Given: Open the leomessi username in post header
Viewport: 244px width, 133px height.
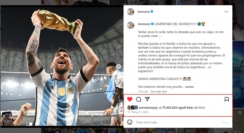Looking at the screenshot, I should (144, 12).
